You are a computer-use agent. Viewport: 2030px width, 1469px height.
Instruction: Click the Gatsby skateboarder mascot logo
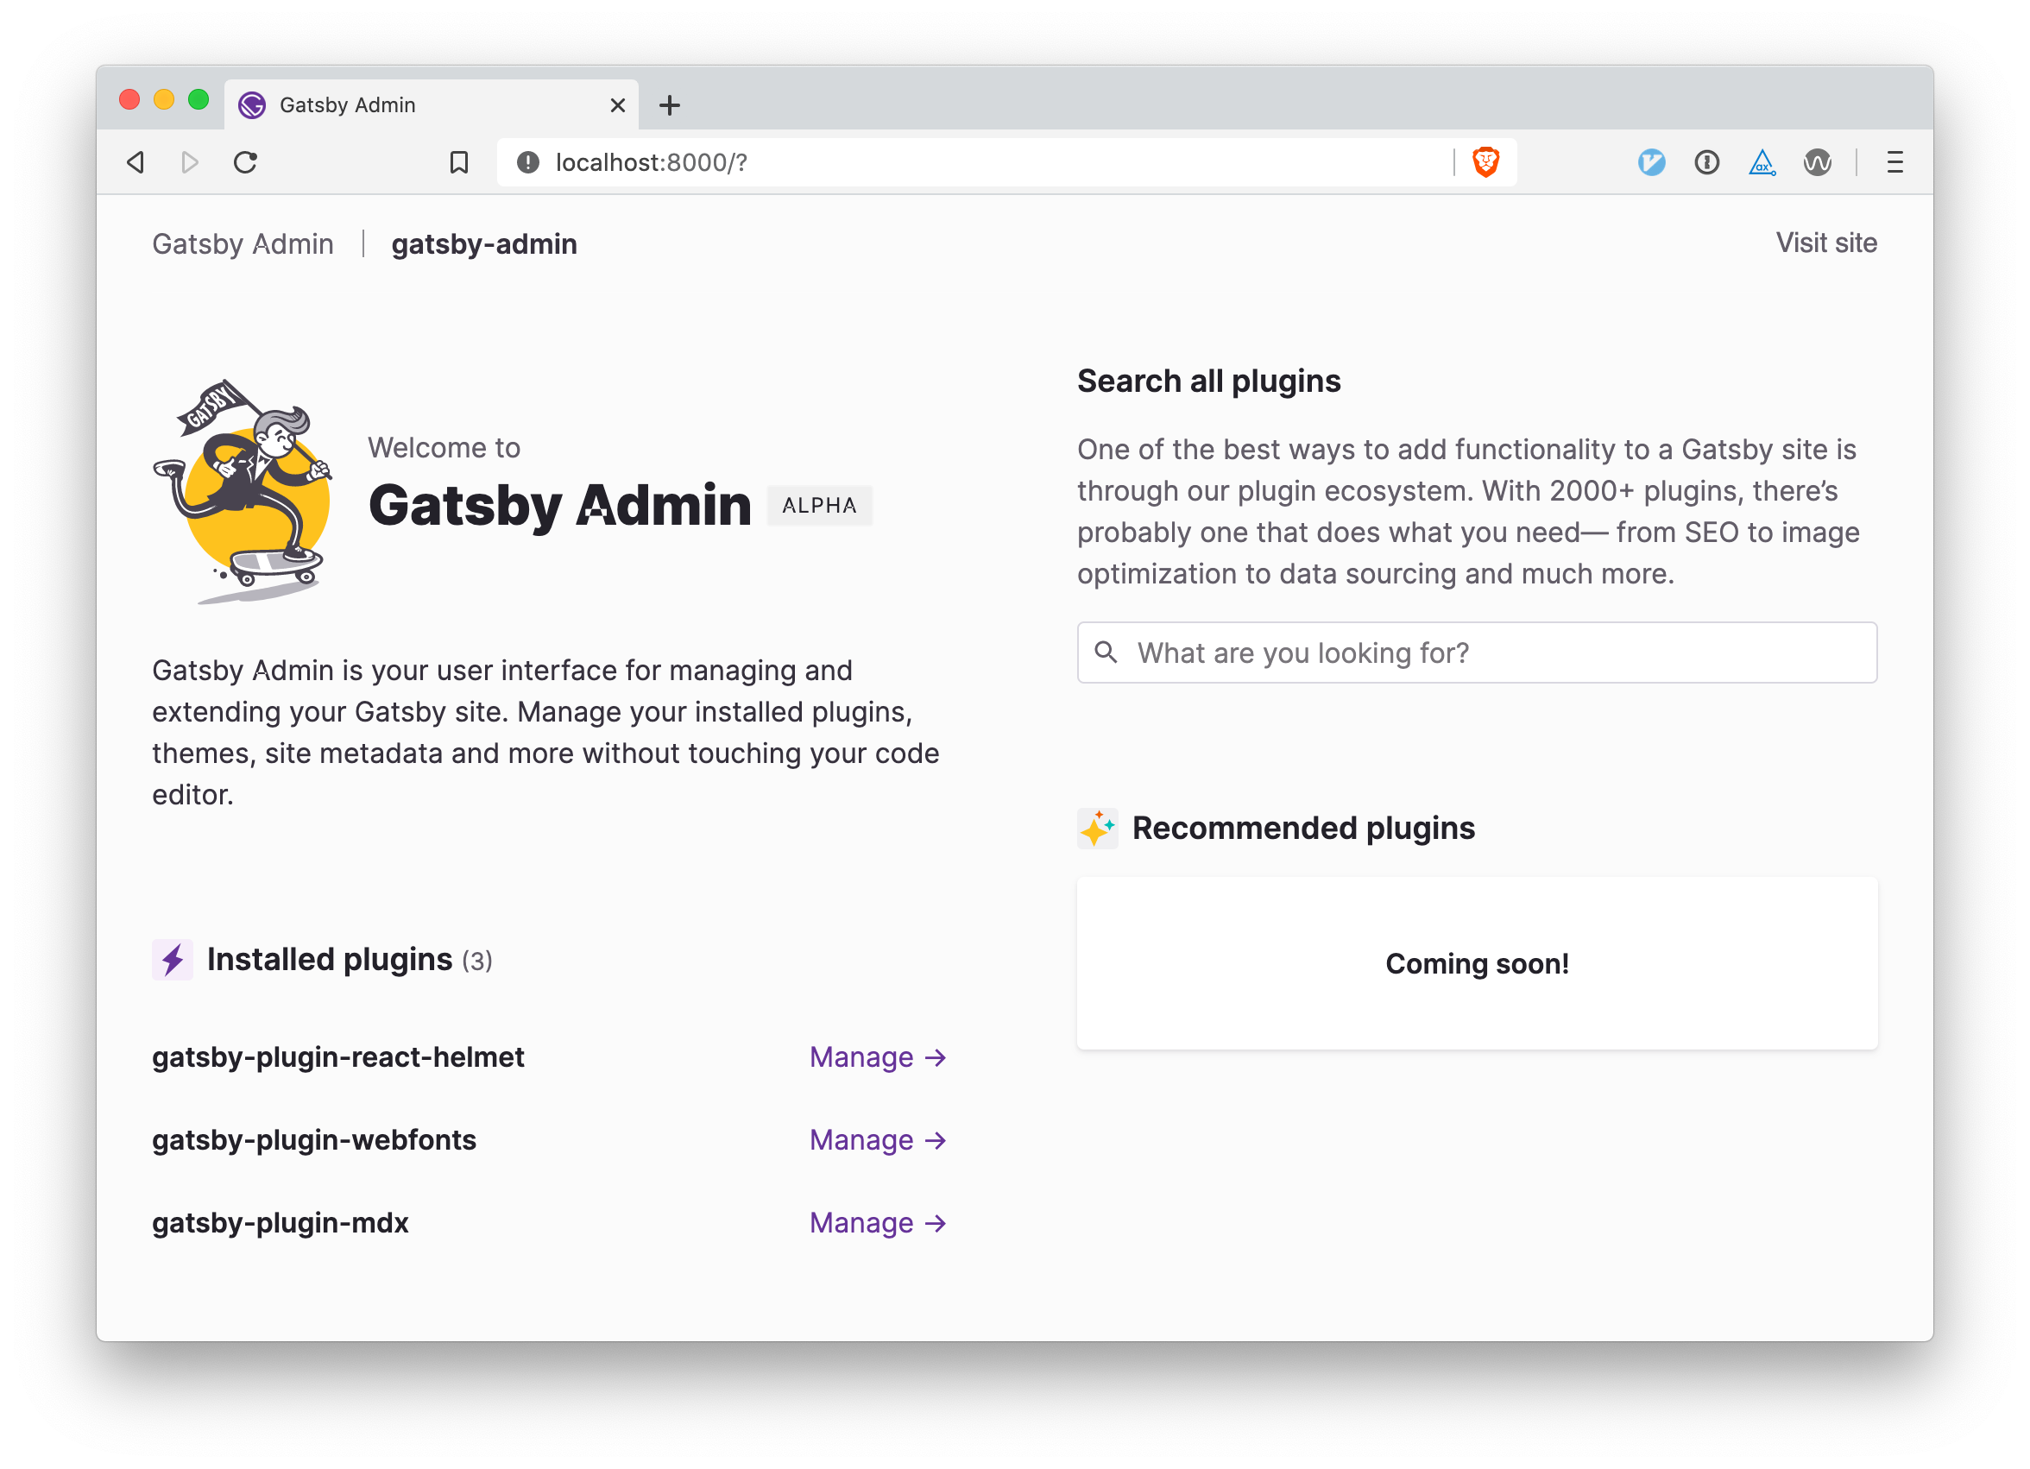click(x=243, y=490)
